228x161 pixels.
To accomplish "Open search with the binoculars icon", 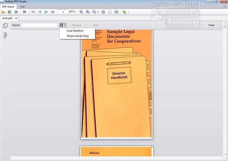I will pyautogui.click(x=25, y=12).
